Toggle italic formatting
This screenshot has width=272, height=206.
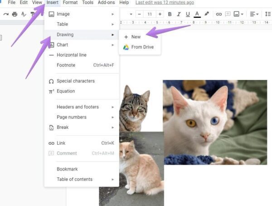pos(179,14)
